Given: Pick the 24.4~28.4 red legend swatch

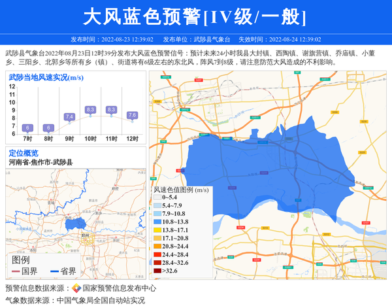Looking at the screenshot, I should [157, 254].
